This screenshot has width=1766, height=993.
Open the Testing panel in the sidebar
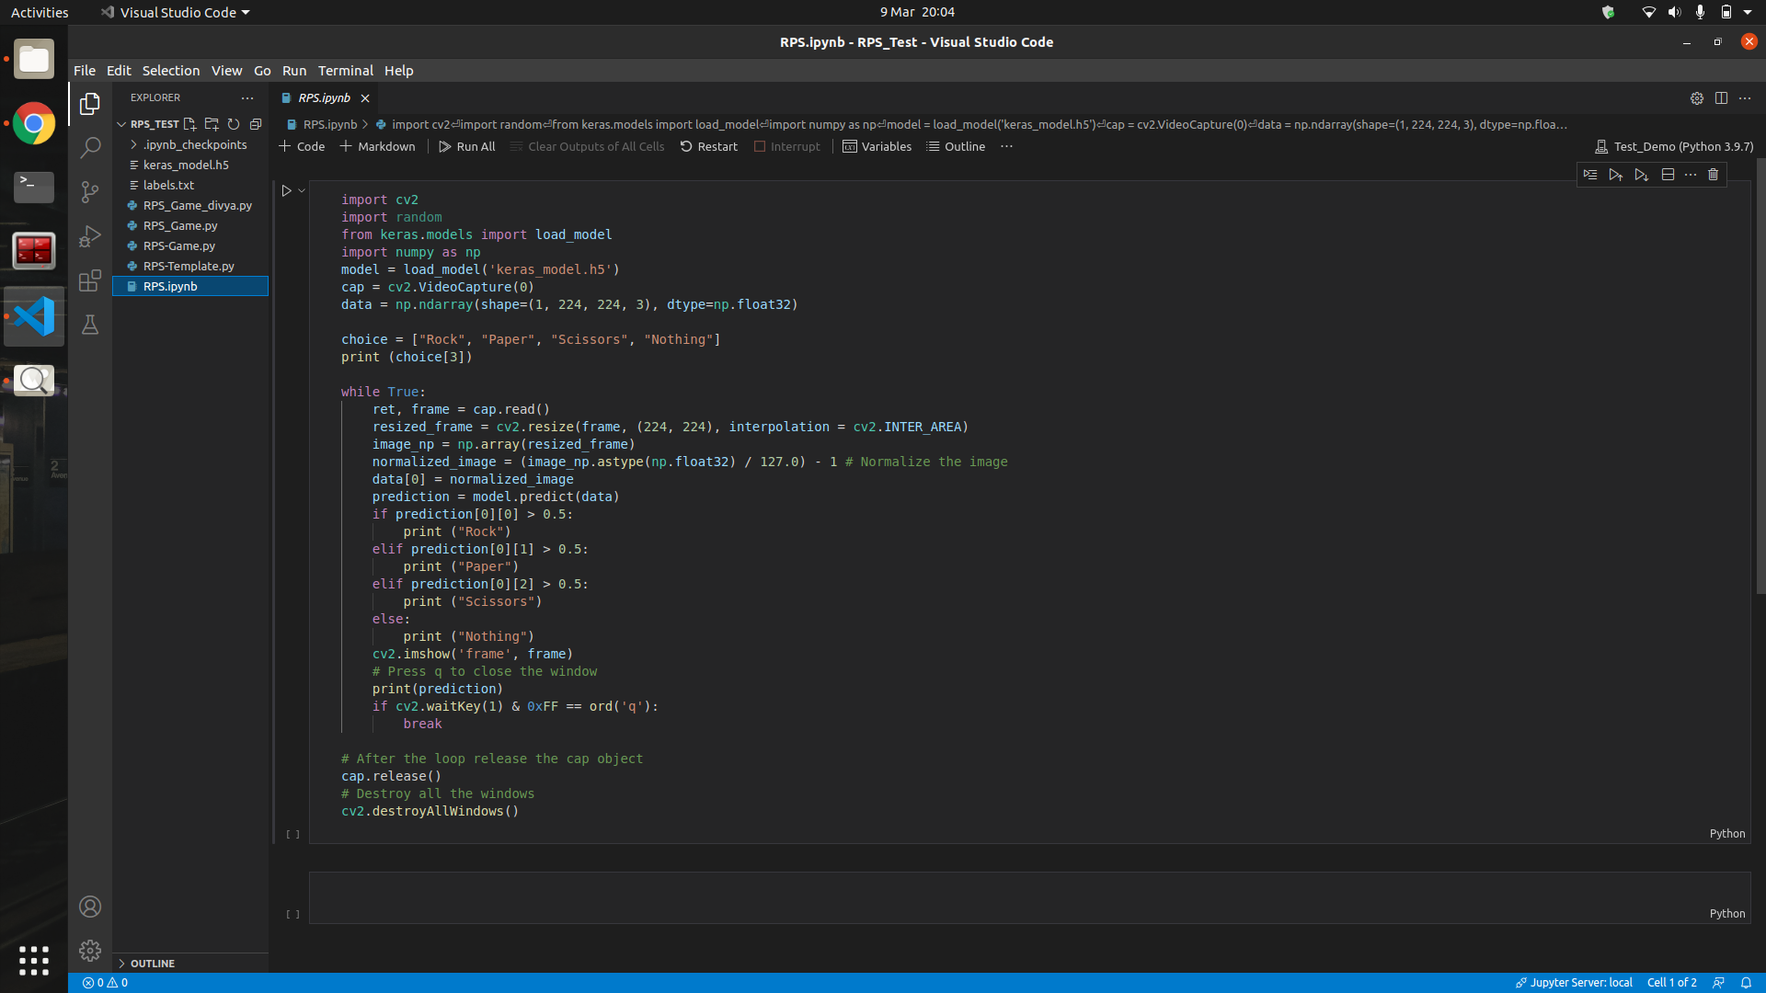point(89,325)
